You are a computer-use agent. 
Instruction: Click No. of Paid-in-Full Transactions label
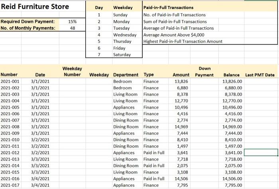pyautogui.click(x=175, y=15)
